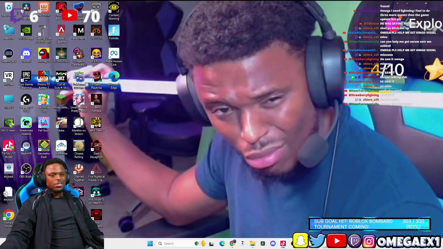Open the Fall Guys desktop shortcut

(44, 125)
